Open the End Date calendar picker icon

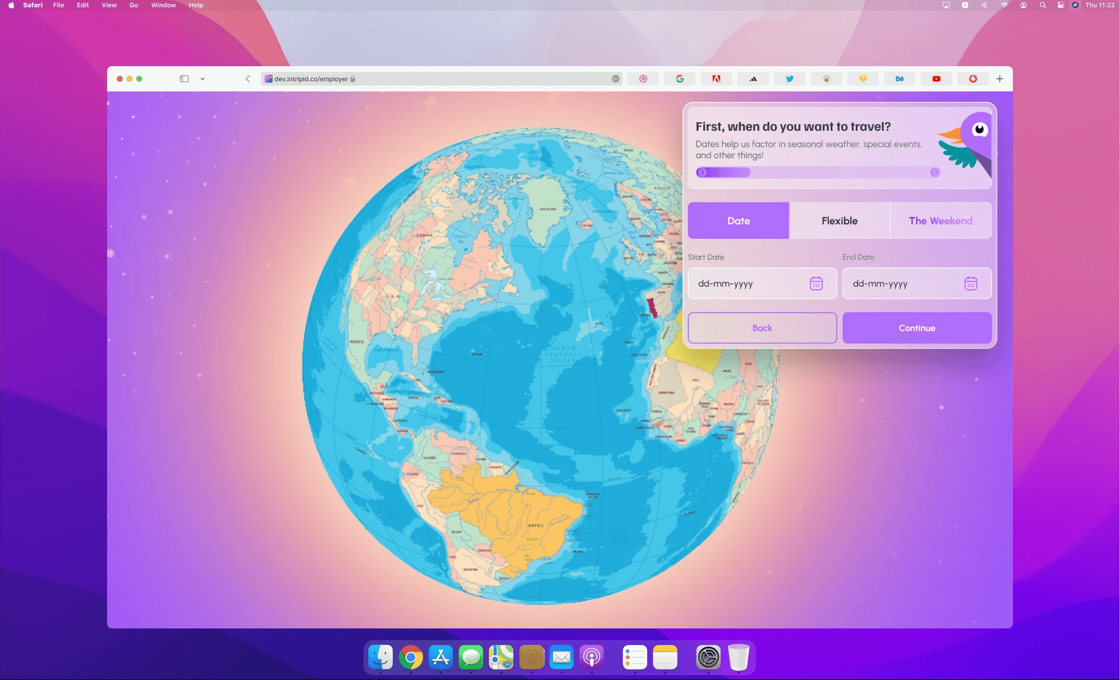(x=971, y=283)
